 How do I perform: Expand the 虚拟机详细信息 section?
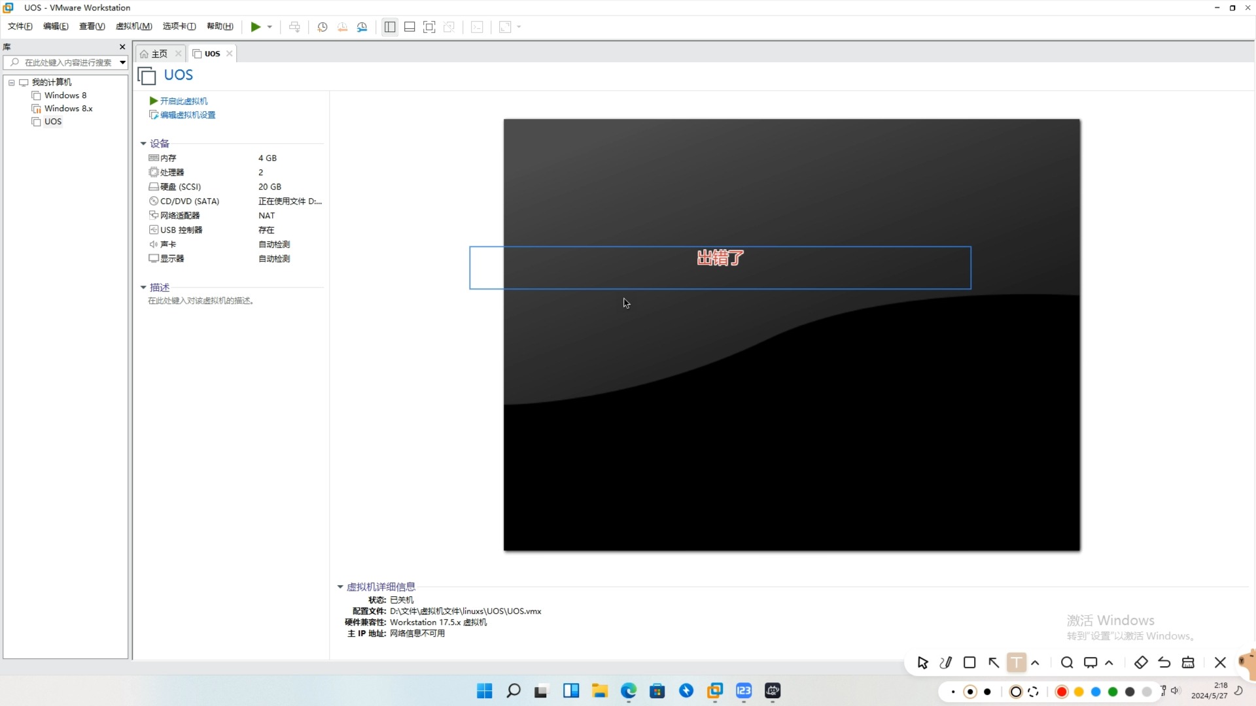339,586
